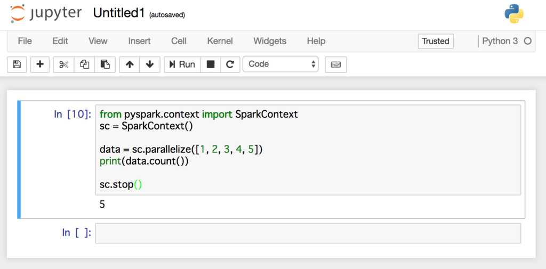Click into the empty code cell input
Image resolution: width=546 pixels, height=269 pixels.
click(x=308, y=233)
